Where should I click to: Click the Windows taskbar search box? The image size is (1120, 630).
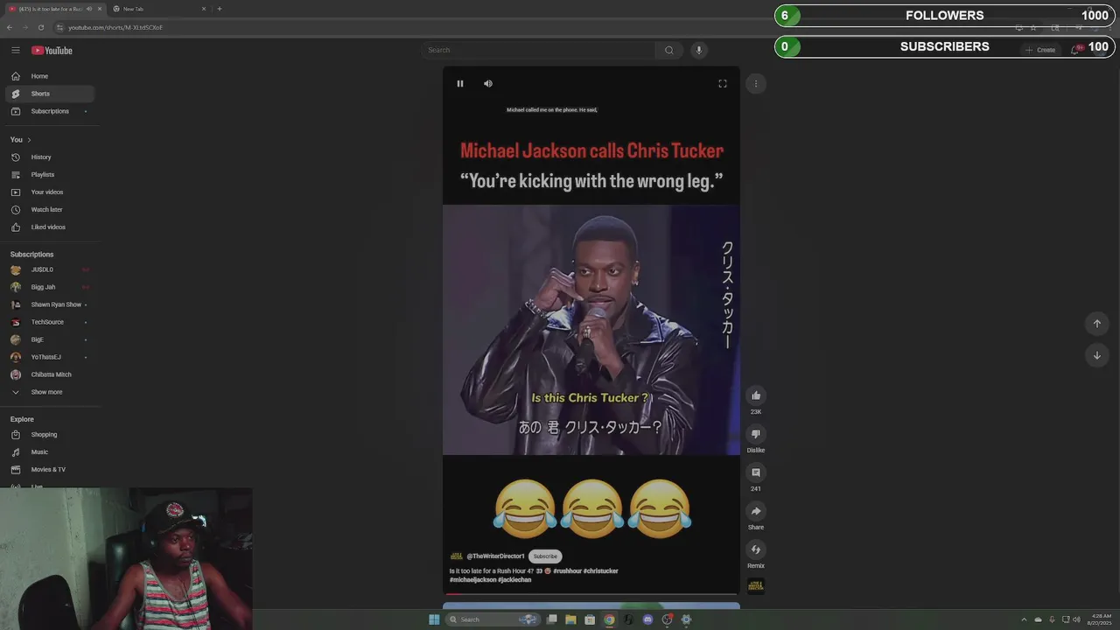(493, 619)
